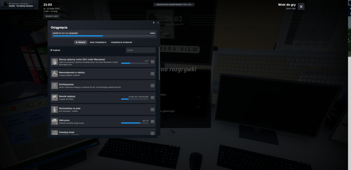351x170 pixels.
Task: Click the Równik zdobyty distance progress bar
Action: (x=134, y=99)
